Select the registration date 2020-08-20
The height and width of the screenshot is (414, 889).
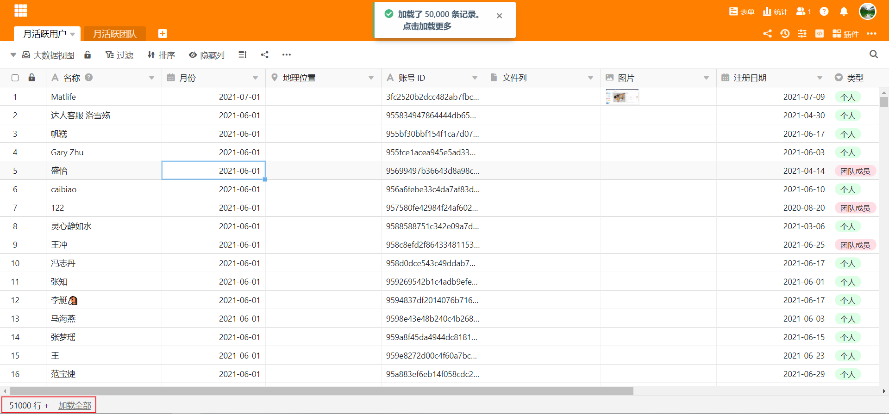(x=773, y=207)
